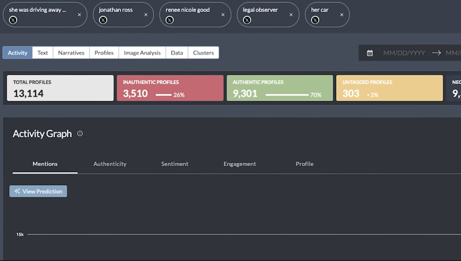Viewport: 461px width, 261px height.
Task: Switch to the Narratives tab
Action: 71,53
